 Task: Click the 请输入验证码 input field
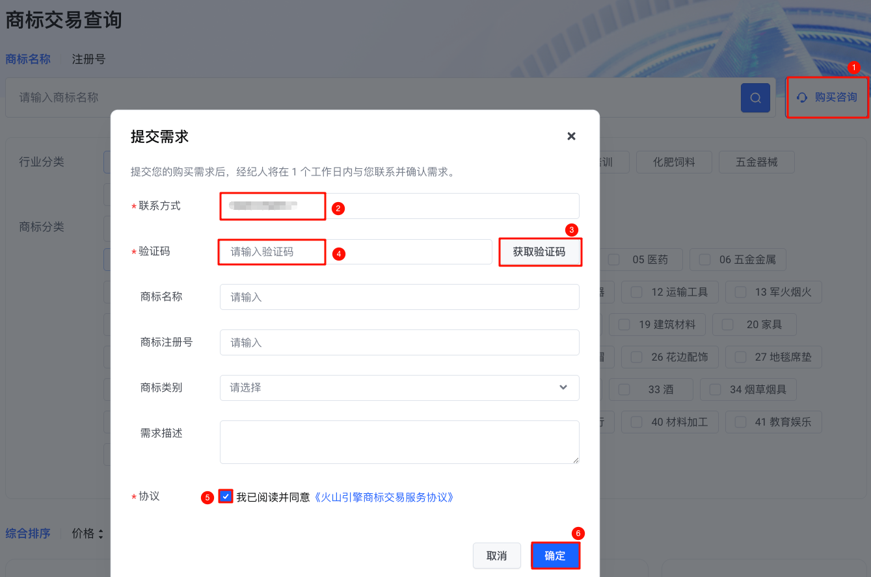coord(356,251)
